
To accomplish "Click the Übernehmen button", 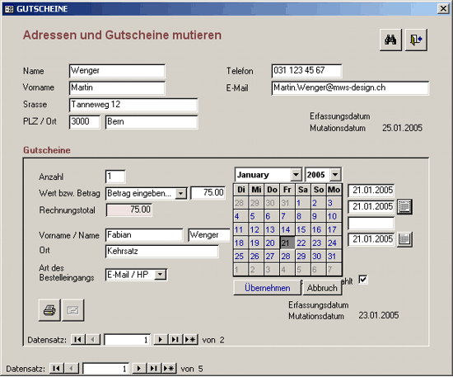I will [267, 288].
